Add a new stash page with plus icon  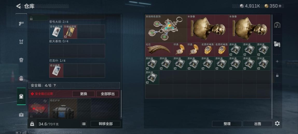[277, 61]
